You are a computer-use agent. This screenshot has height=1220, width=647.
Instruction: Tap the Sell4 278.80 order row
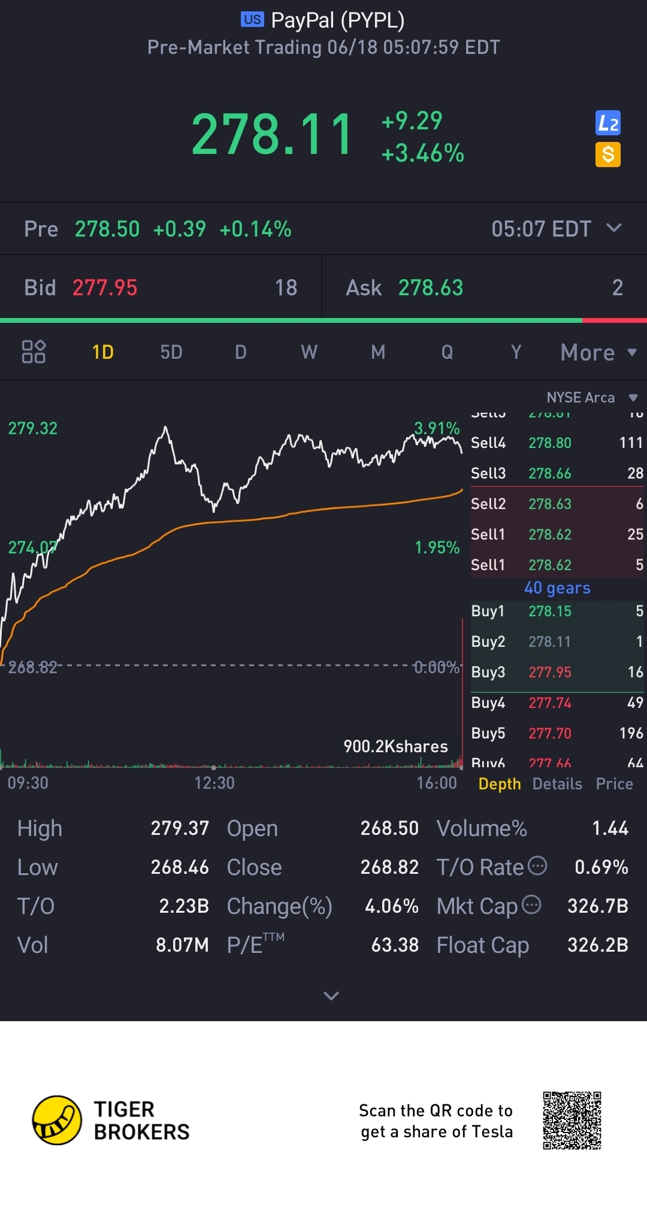557,443
